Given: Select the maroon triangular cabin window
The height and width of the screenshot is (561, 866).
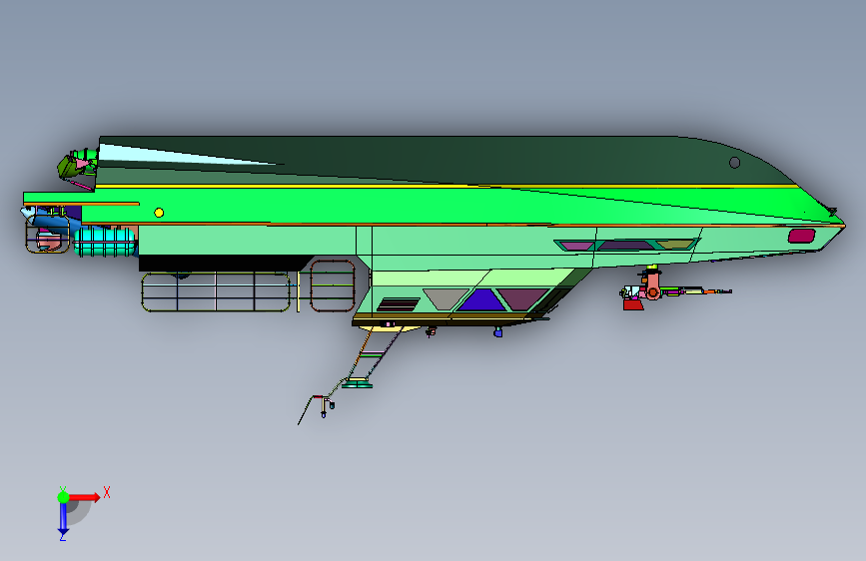Looking at the screenshot, I should coord(522,298).
